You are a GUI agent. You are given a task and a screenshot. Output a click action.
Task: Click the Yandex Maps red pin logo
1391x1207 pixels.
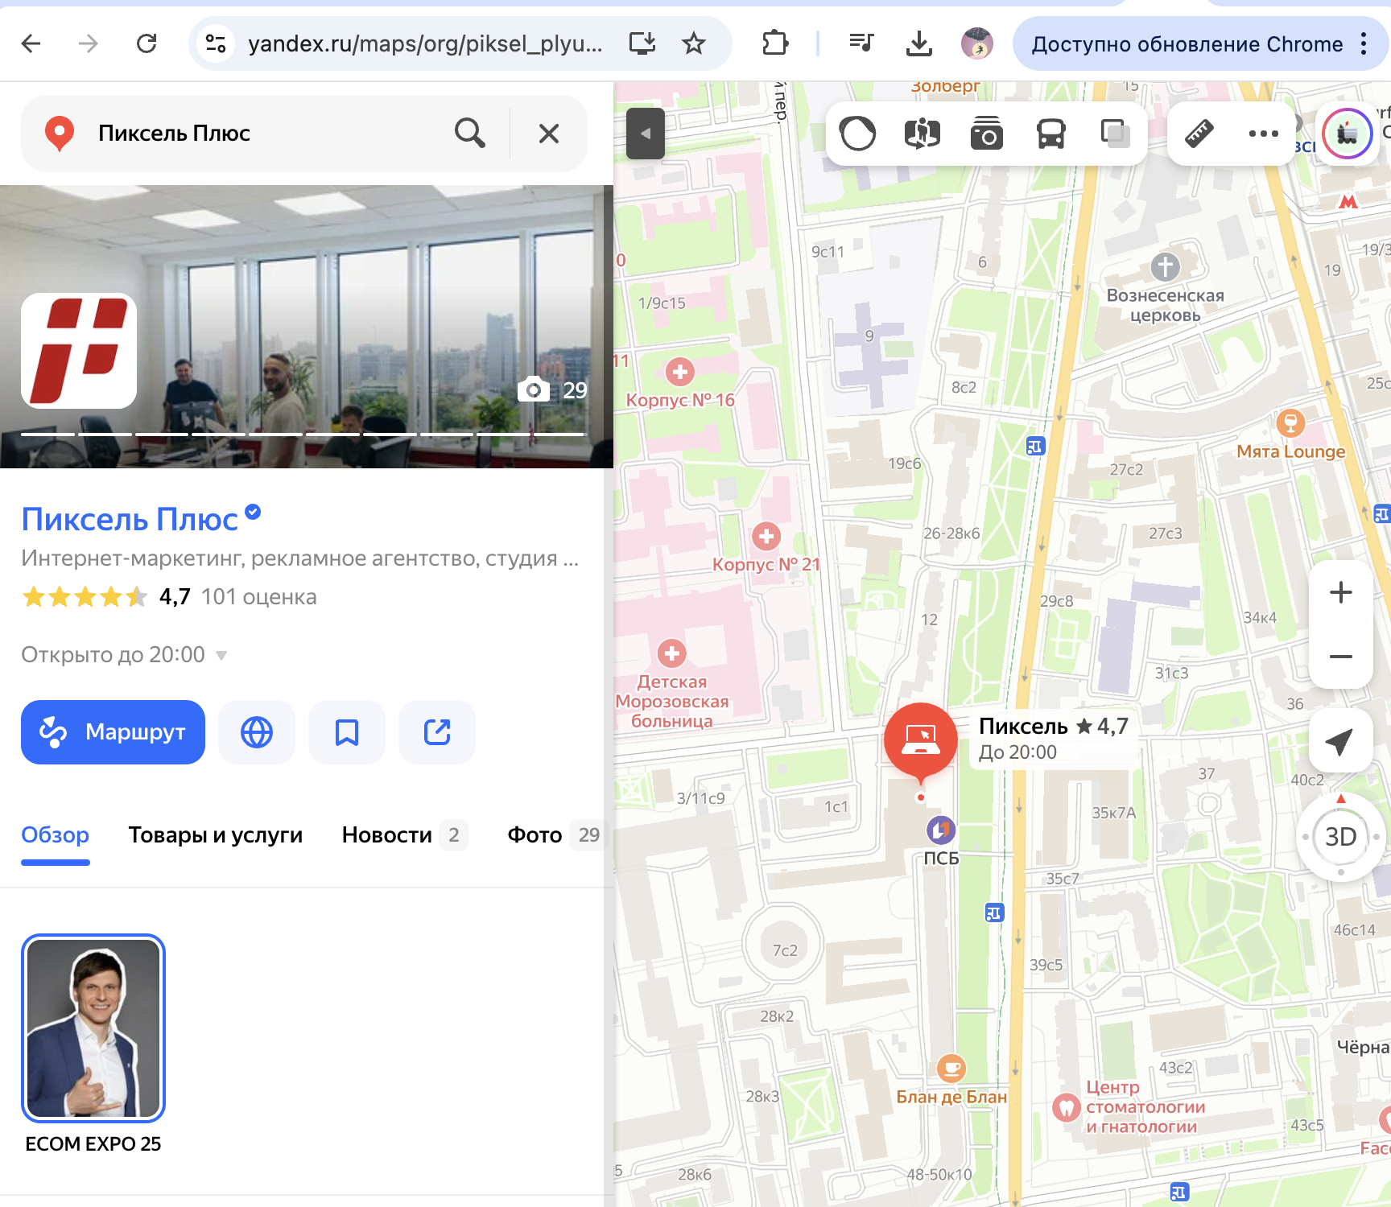(60, 134)
